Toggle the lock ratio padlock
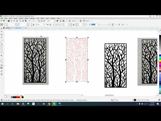The height and width of the screenshot is (121, 161). coord(34,25)
